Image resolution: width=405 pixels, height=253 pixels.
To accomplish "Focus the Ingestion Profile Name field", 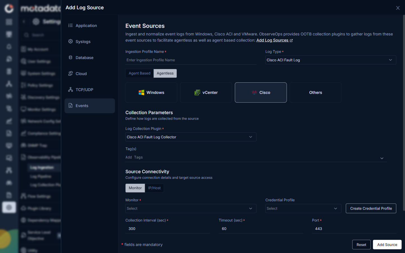I will [191, 60].
